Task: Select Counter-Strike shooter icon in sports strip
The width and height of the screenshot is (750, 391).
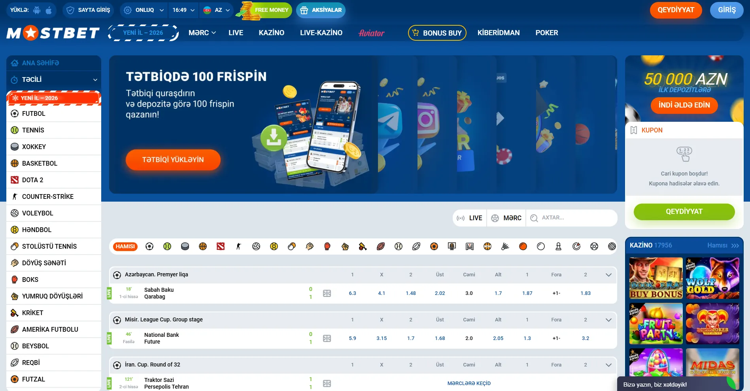Action: point(238,246)
